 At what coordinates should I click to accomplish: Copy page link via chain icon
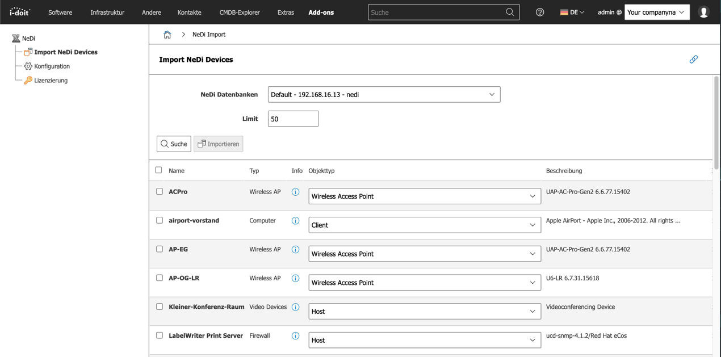(x=693, y=60)
